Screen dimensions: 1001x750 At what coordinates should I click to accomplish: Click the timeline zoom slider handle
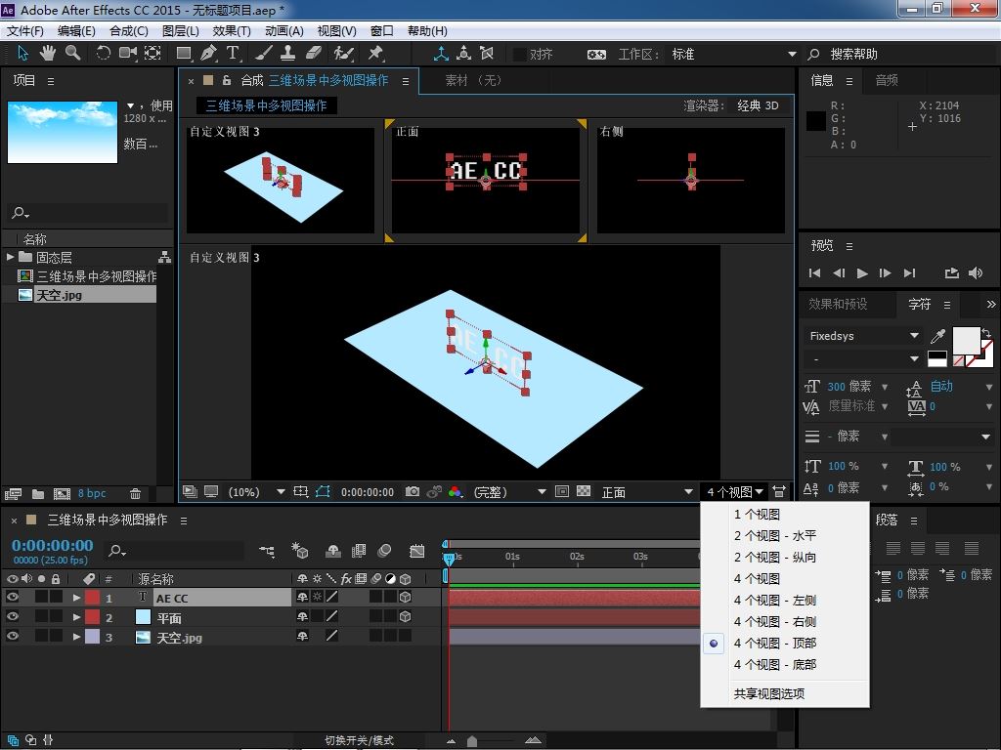tap(472, 740)
